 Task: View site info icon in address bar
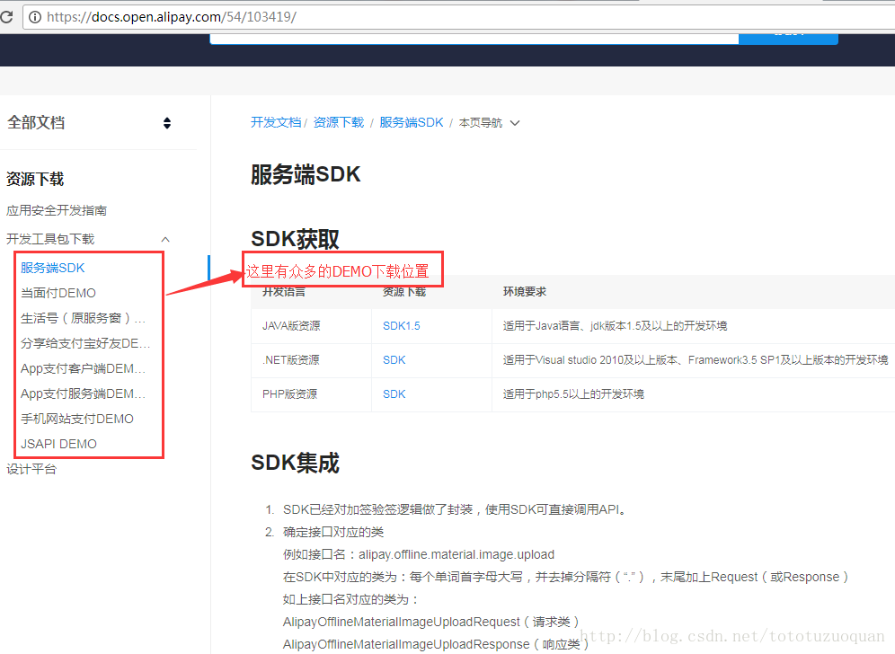click(35, 17)
